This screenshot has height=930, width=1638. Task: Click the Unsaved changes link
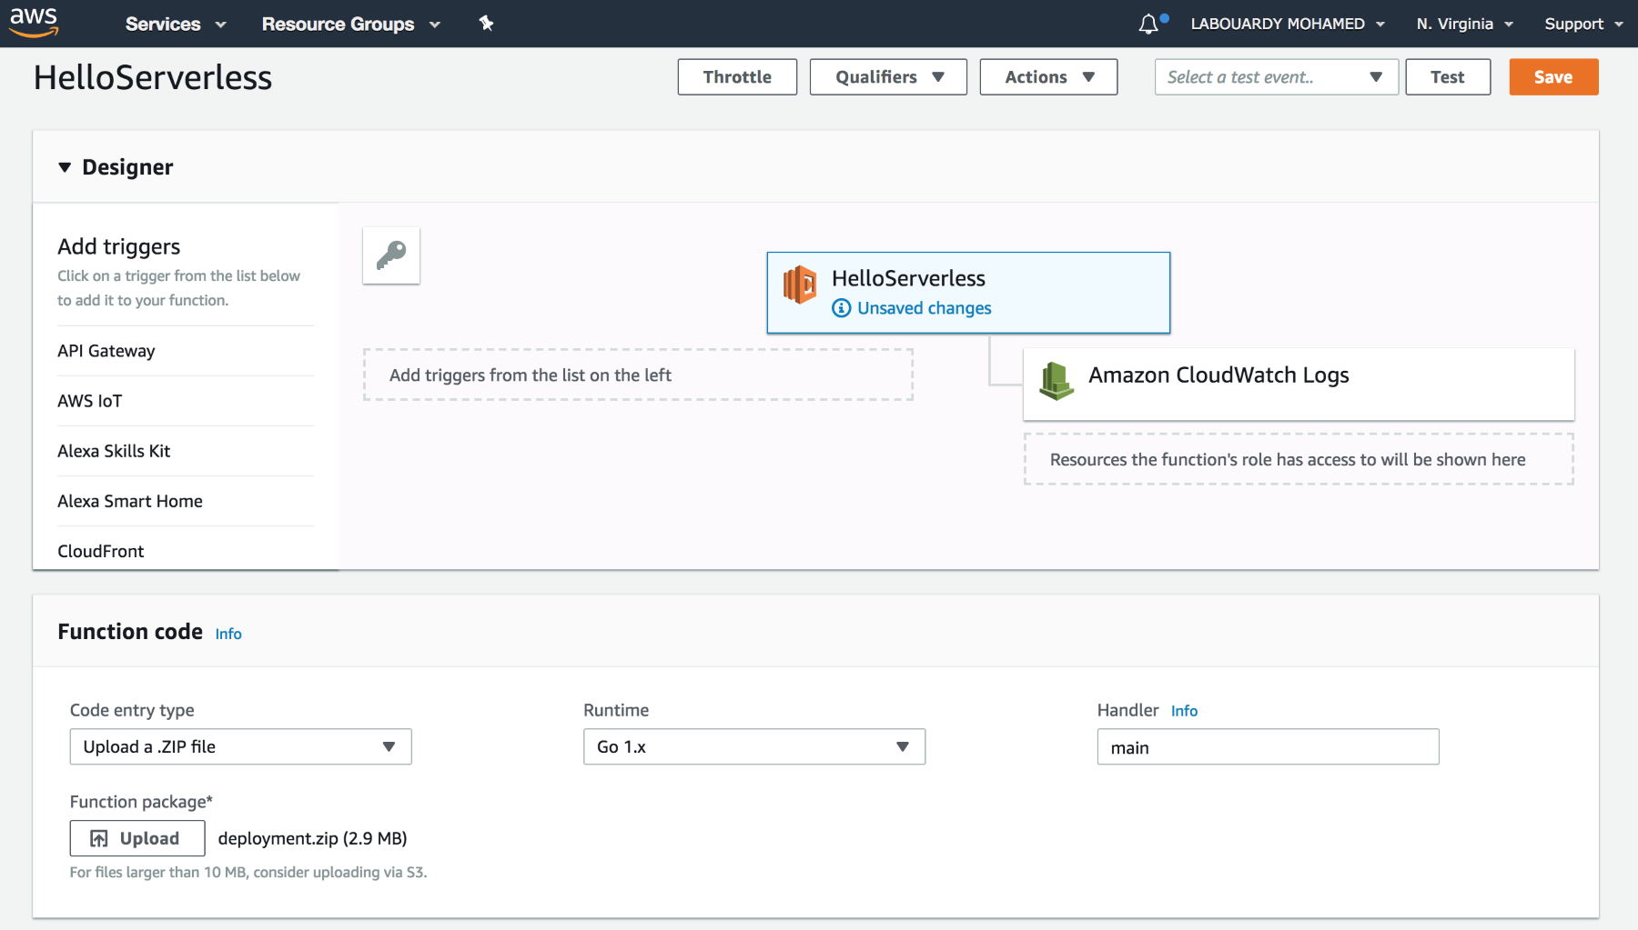pyautogui.click(x=924, y=308)
